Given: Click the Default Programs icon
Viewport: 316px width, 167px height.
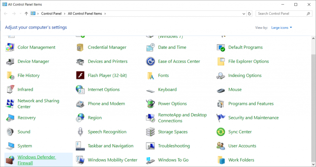Looking at the screenshot, I should point(221,47).
